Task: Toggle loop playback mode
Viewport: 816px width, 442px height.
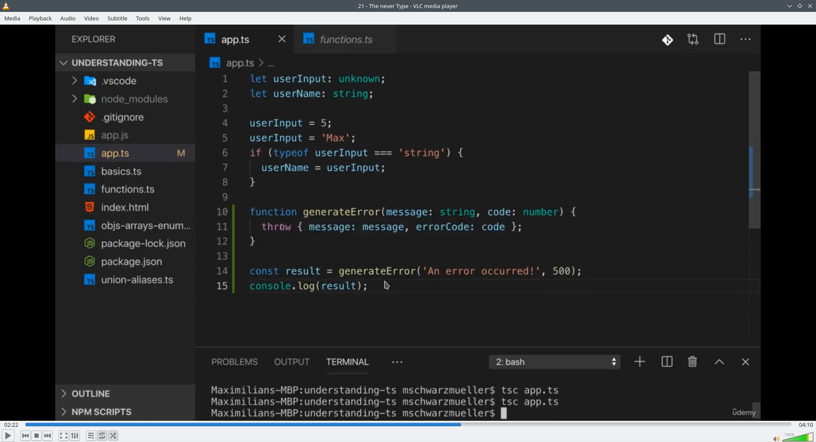Action: [x=102, y=436]
